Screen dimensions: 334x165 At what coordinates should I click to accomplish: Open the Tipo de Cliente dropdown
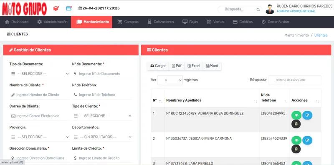click(102, 116)
